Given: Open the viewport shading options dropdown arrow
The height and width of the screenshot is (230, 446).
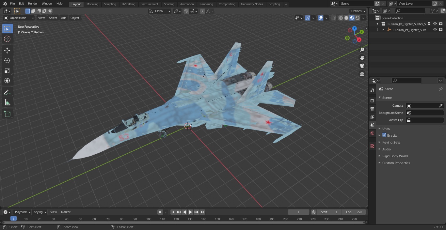Looking at the screenshot, I should point(363,18).
